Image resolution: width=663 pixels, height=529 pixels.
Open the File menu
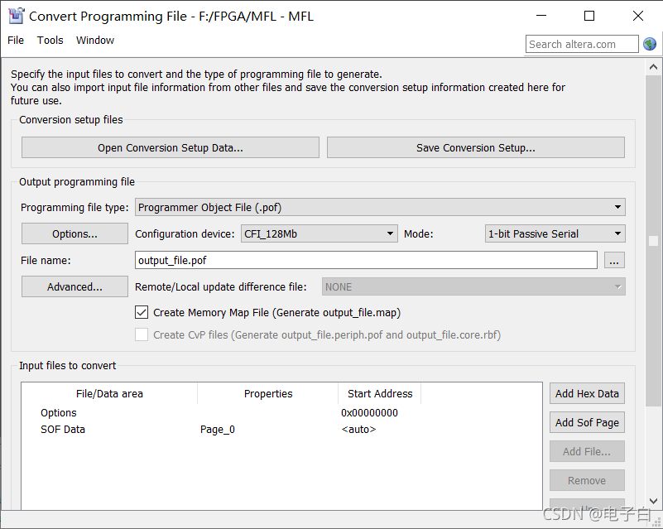click(16, 41)
